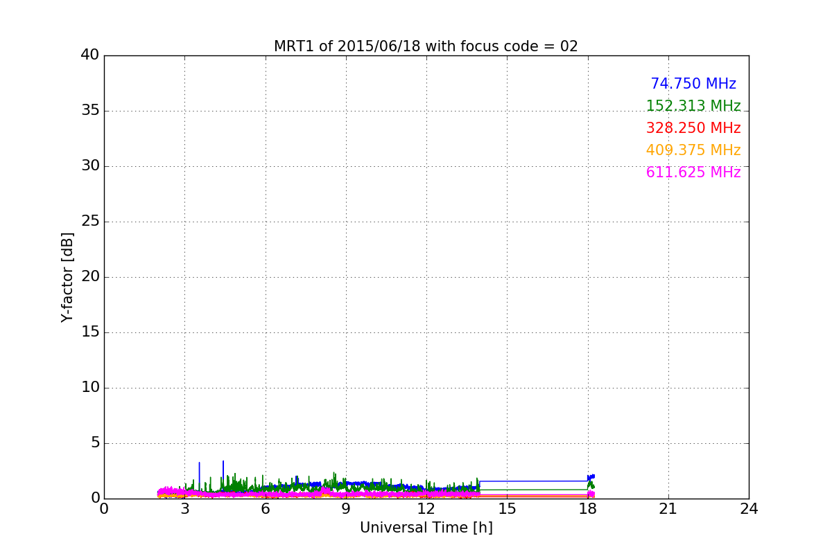
Task: Click the y-axis tick label 40
Action: pyautogui.click(x=89, y=55)
